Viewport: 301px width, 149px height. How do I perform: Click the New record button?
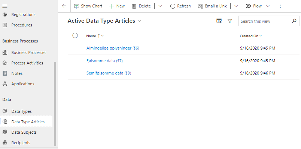click(x=117, y=6)
